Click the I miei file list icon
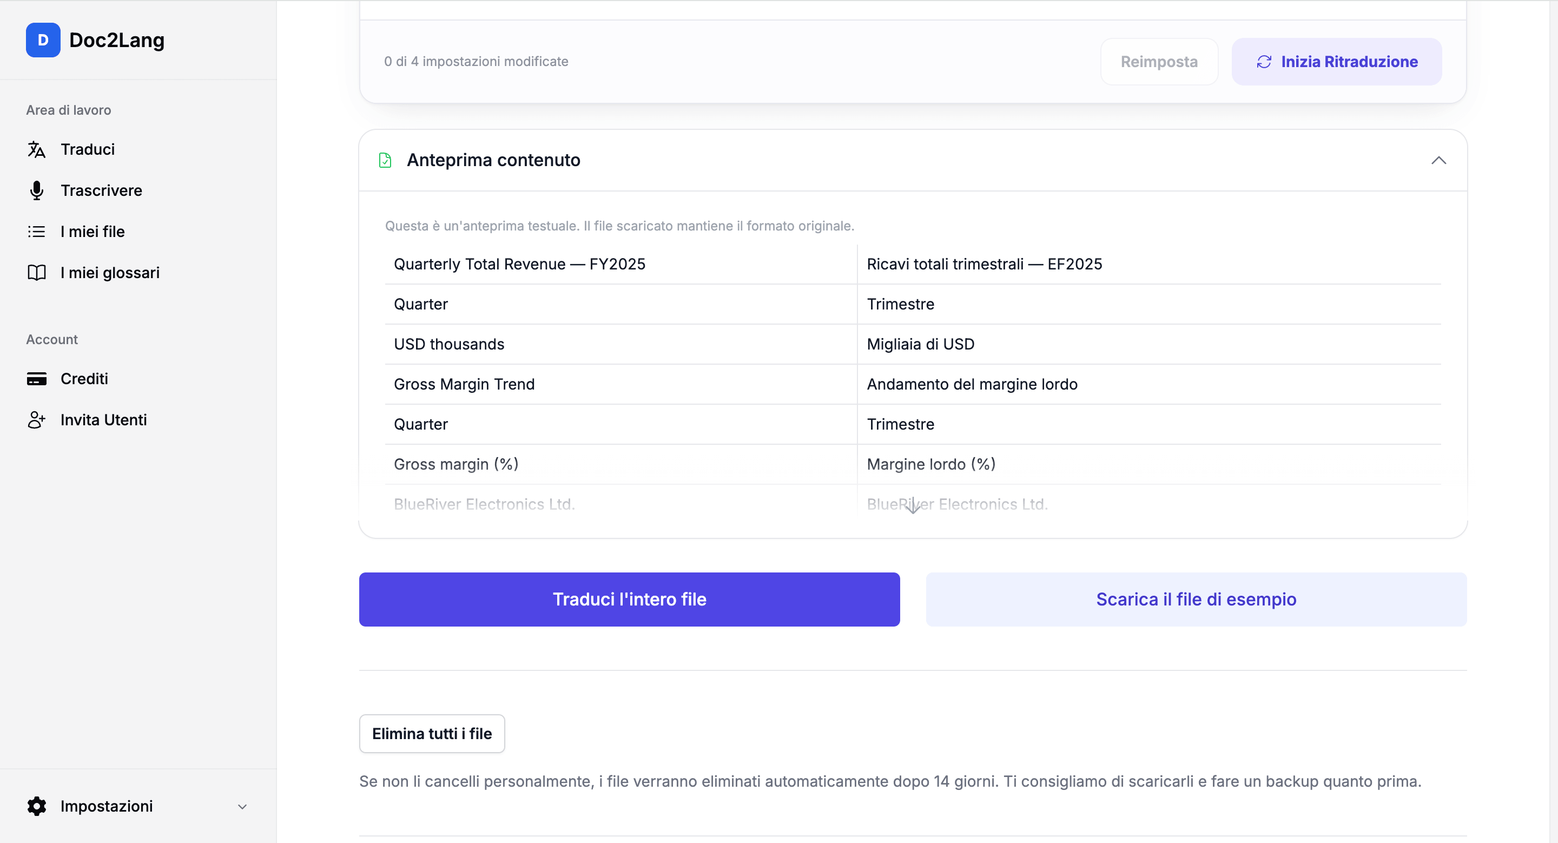The height and width of the screenshot is (843, 1558). point(36,232)
